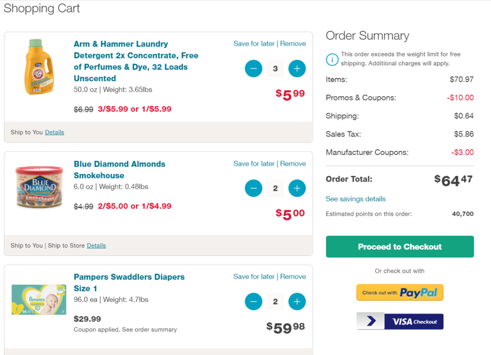Decrease Arm & Hammer detergent quantity
491x355 pixels.
click(254, 69)
